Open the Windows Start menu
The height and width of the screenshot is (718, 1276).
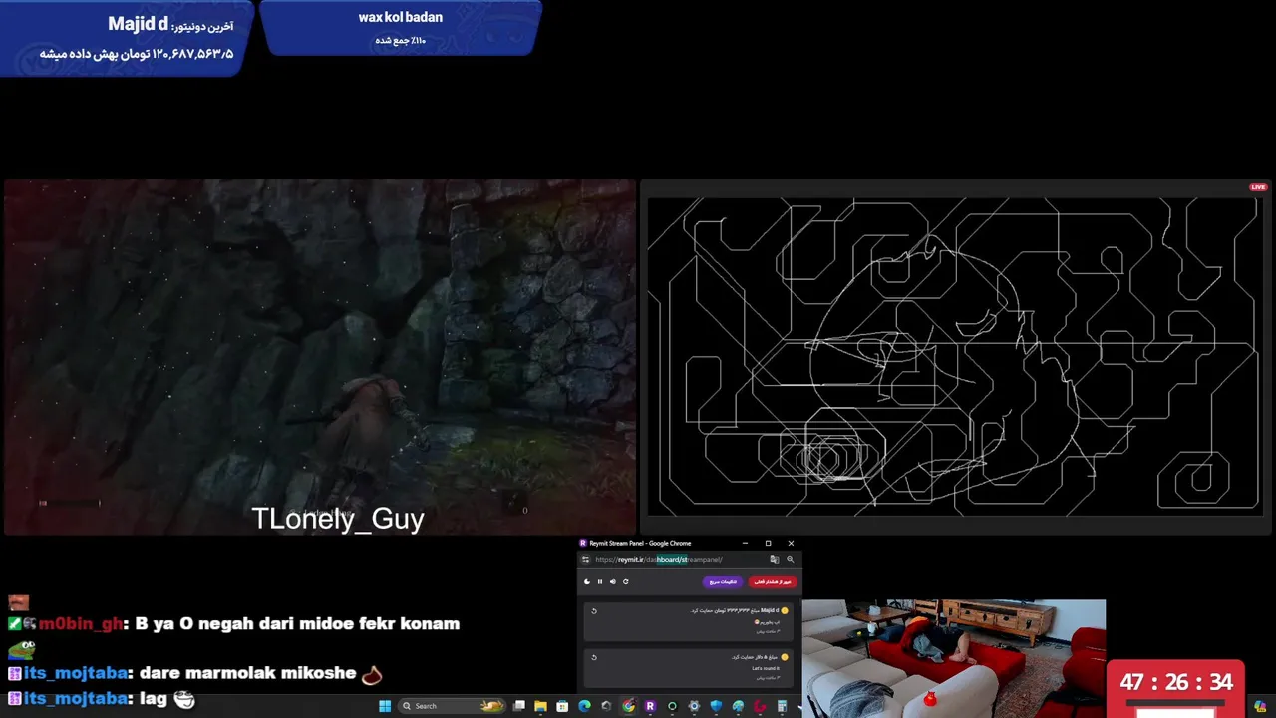click(385, 706)
